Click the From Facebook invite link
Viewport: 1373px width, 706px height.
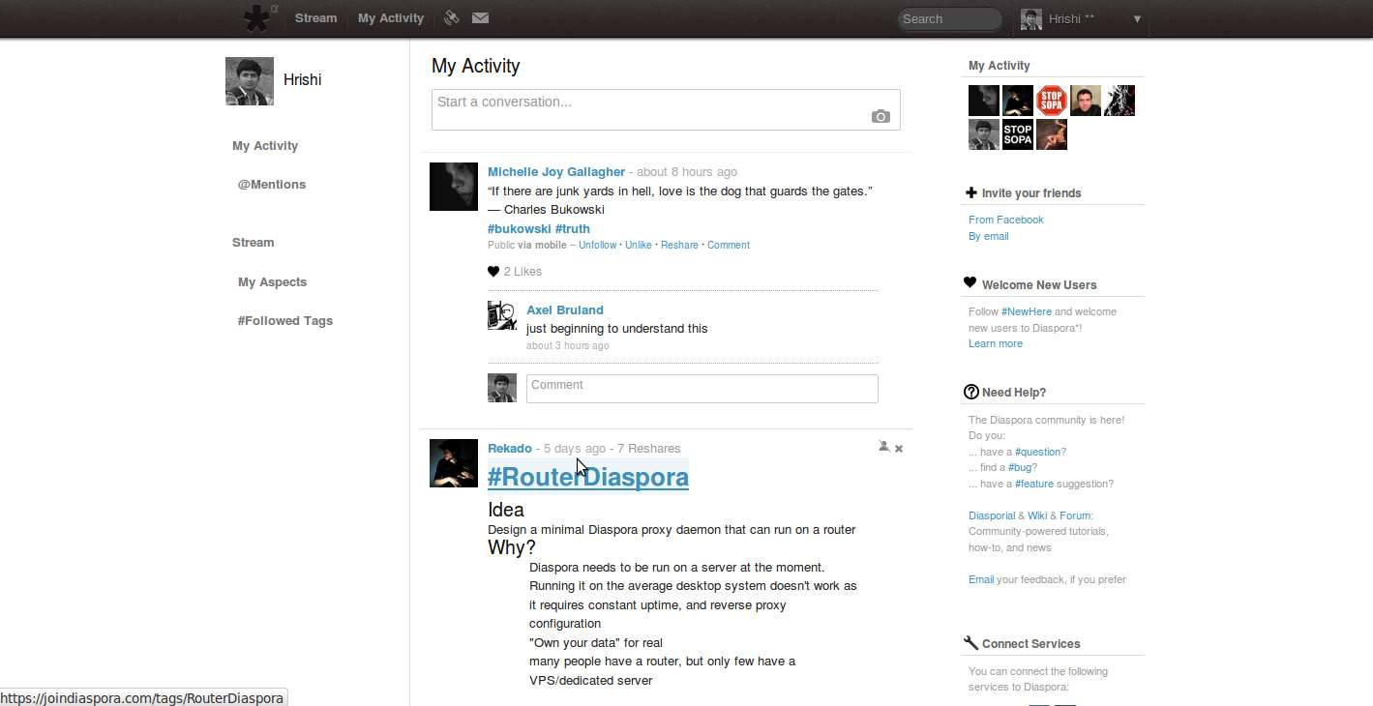(1005, 220)
